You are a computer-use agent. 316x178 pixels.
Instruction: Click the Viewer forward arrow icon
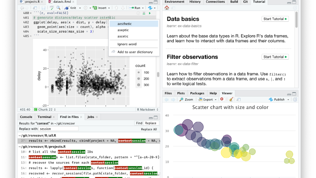tap(173, 99)
